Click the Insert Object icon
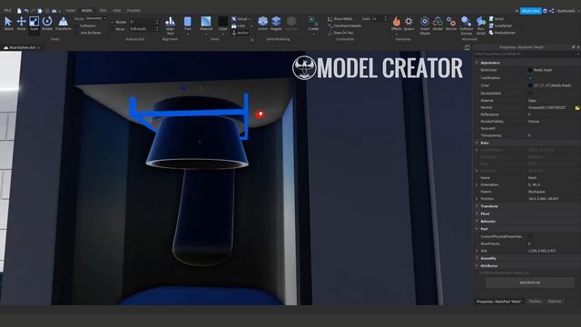 425,25
